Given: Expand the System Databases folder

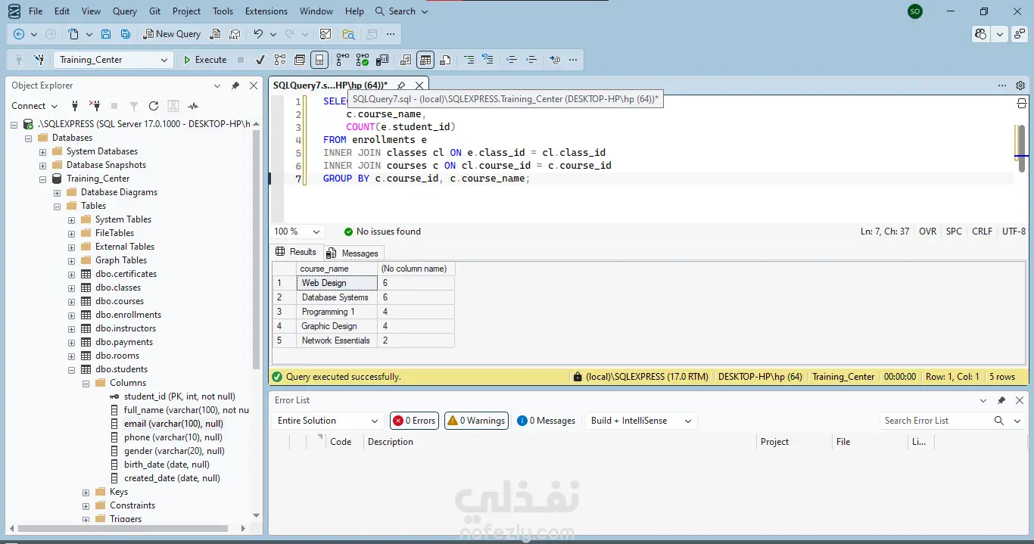Looking at the screenshot, I should 42,151.
